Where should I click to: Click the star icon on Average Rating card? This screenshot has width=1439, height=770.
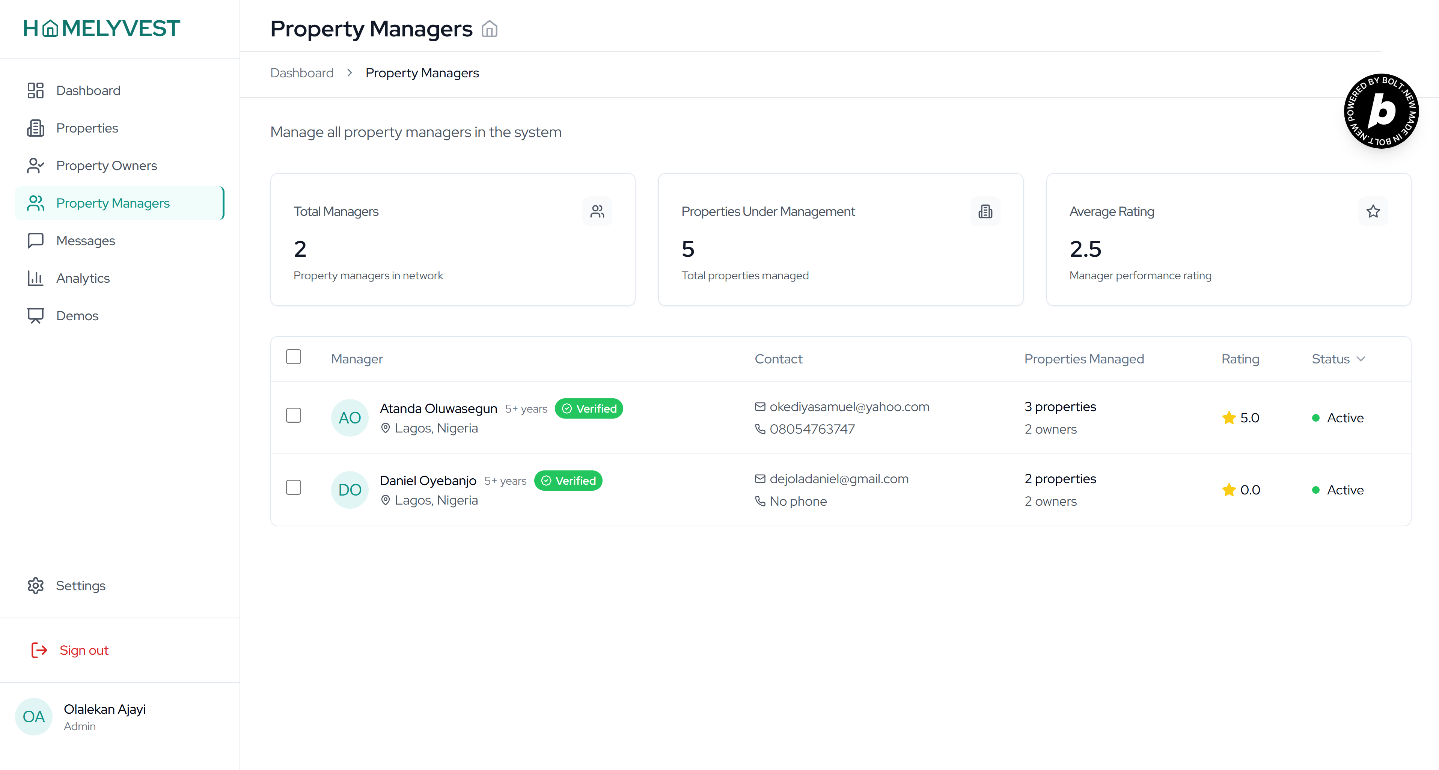1373,211
